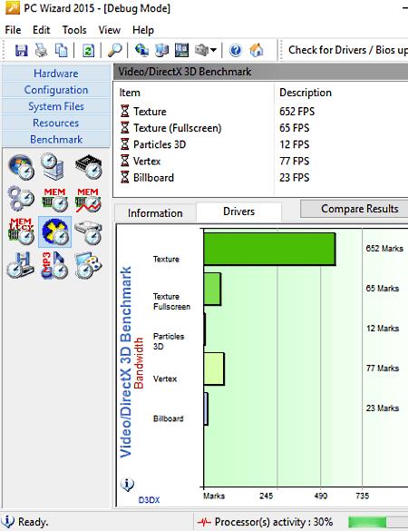
Task: Click the networked computers toolbar icon
Action: [x=161, y=51]
